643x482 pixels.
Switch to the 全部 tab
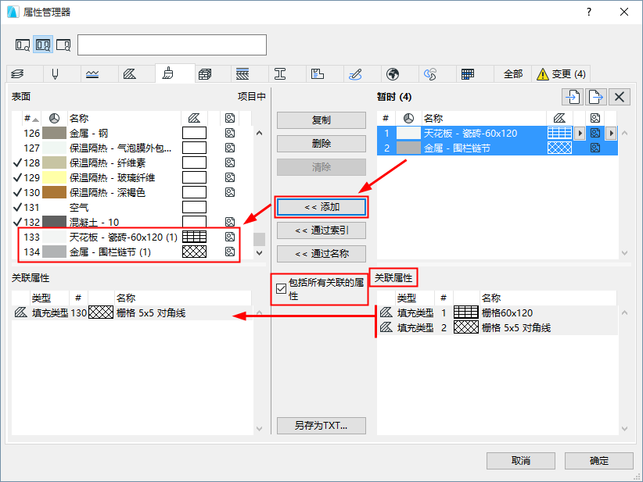(x=513, y=74)
